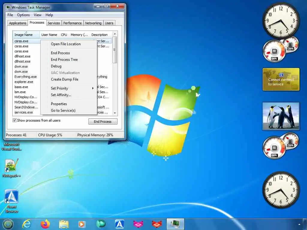Click the lower clock gadget
The width and height of the screenshot is (307, 230).
pyautogui.click(x=281, y=190)
